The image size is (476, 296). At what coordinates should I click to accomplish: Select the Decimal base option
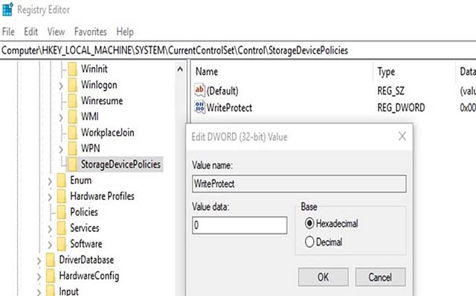(x=309, y=242)
